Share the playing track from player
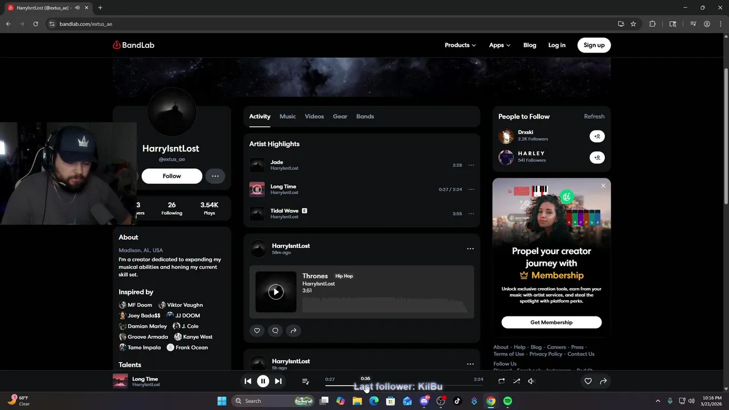The width and height of the screenshot is (729, 410). coord(603,381)
